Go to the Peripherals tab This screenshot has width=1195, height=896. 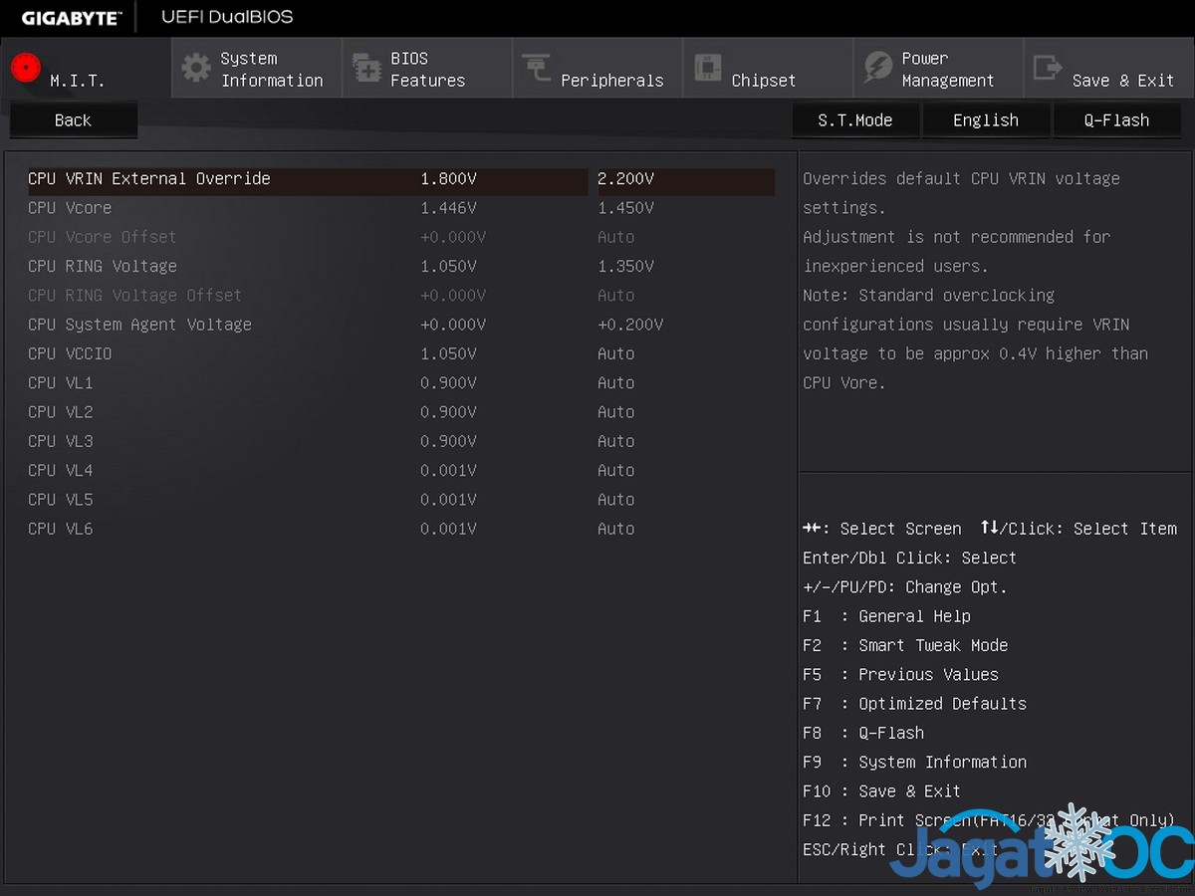point(597,68)
